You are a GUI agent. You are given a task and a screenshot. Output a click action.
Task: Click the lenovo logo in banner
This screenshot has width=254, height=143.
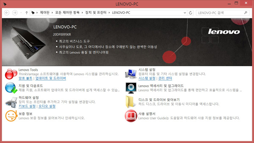click(x=224, y=32)
